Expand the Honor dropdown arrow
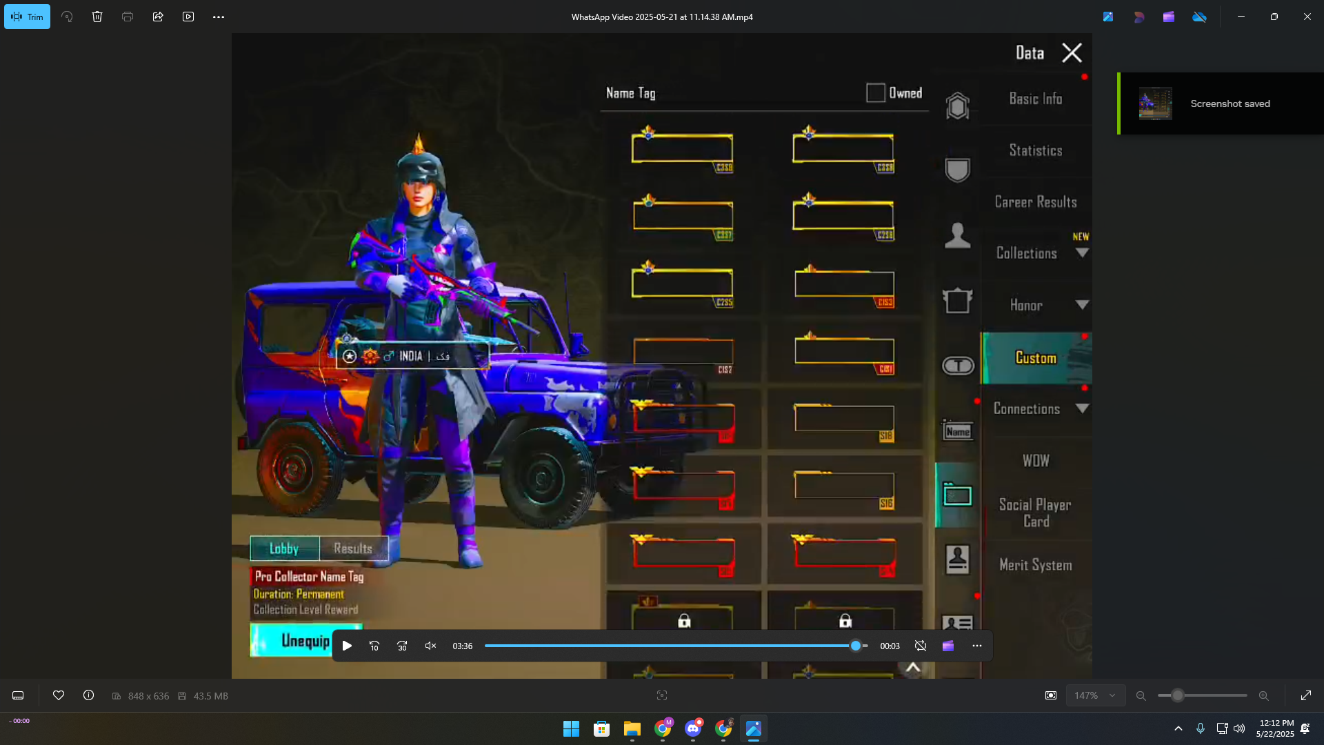Screen dimensions: 1324x745 pyautogui.click(x=1082, y=305)
